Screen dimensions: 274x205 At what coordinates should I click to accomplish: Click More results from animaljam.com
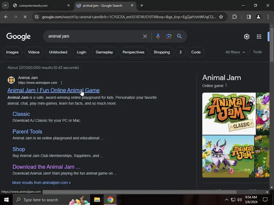coord(41,183)
